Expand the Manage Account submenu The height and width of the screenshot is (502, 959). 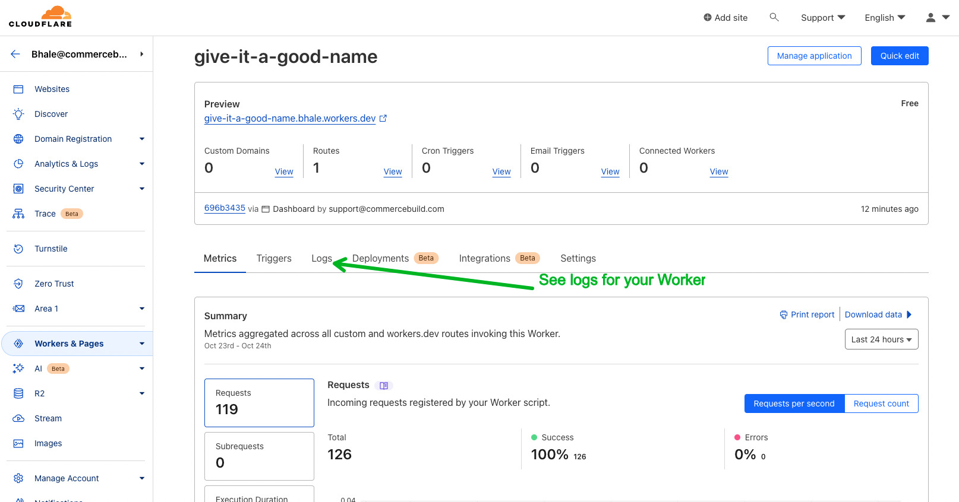point(142,478)
